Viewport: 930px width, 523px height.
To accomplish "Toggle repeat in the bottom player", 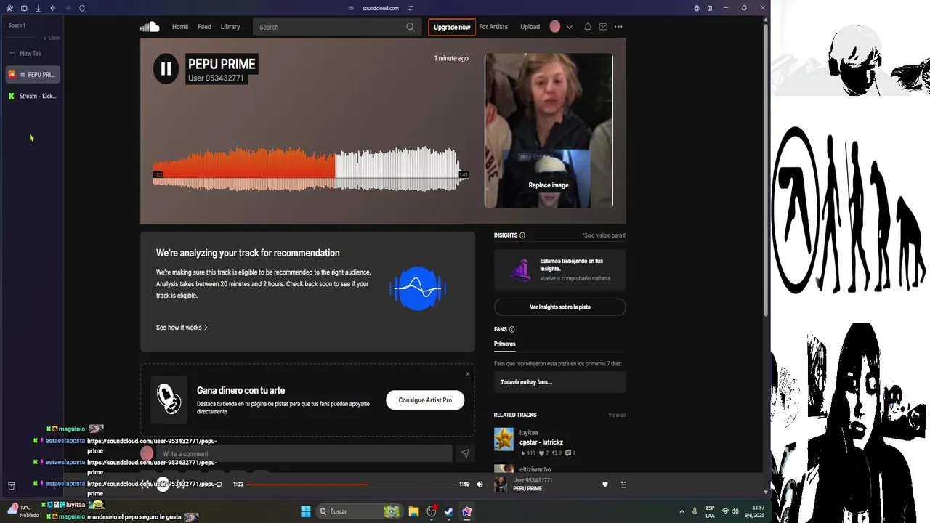I will tap(219, 485).
